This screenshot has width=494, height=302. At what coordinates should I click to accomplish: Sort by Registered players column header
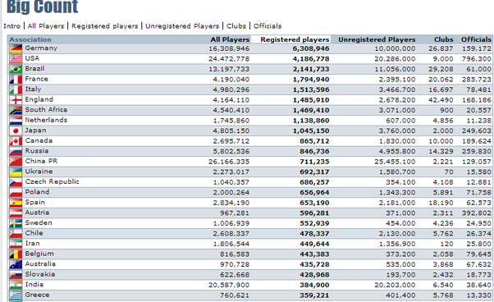click(295, 39)
